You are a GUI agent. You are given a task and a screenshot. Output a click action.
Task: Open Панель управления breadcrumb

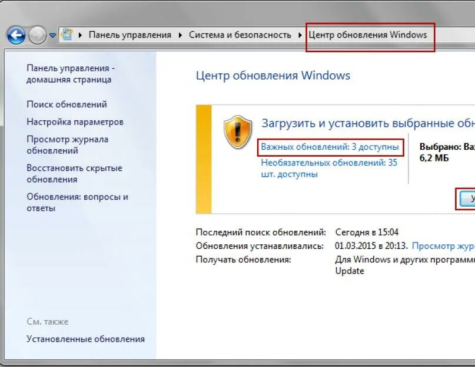pyautogui.click(x=130, y=35)
